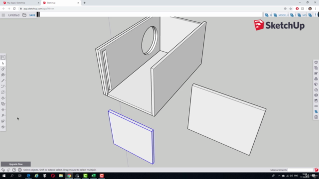The width and height of the screenshot is (319, 179).
Task: Open a new browser tab
Action: click(84, 3)
